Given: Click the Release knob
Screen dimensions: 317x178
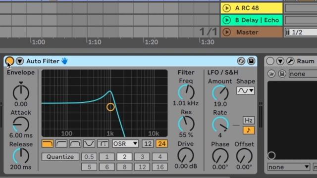Looking at the screenshot, I should click(21, 156).
